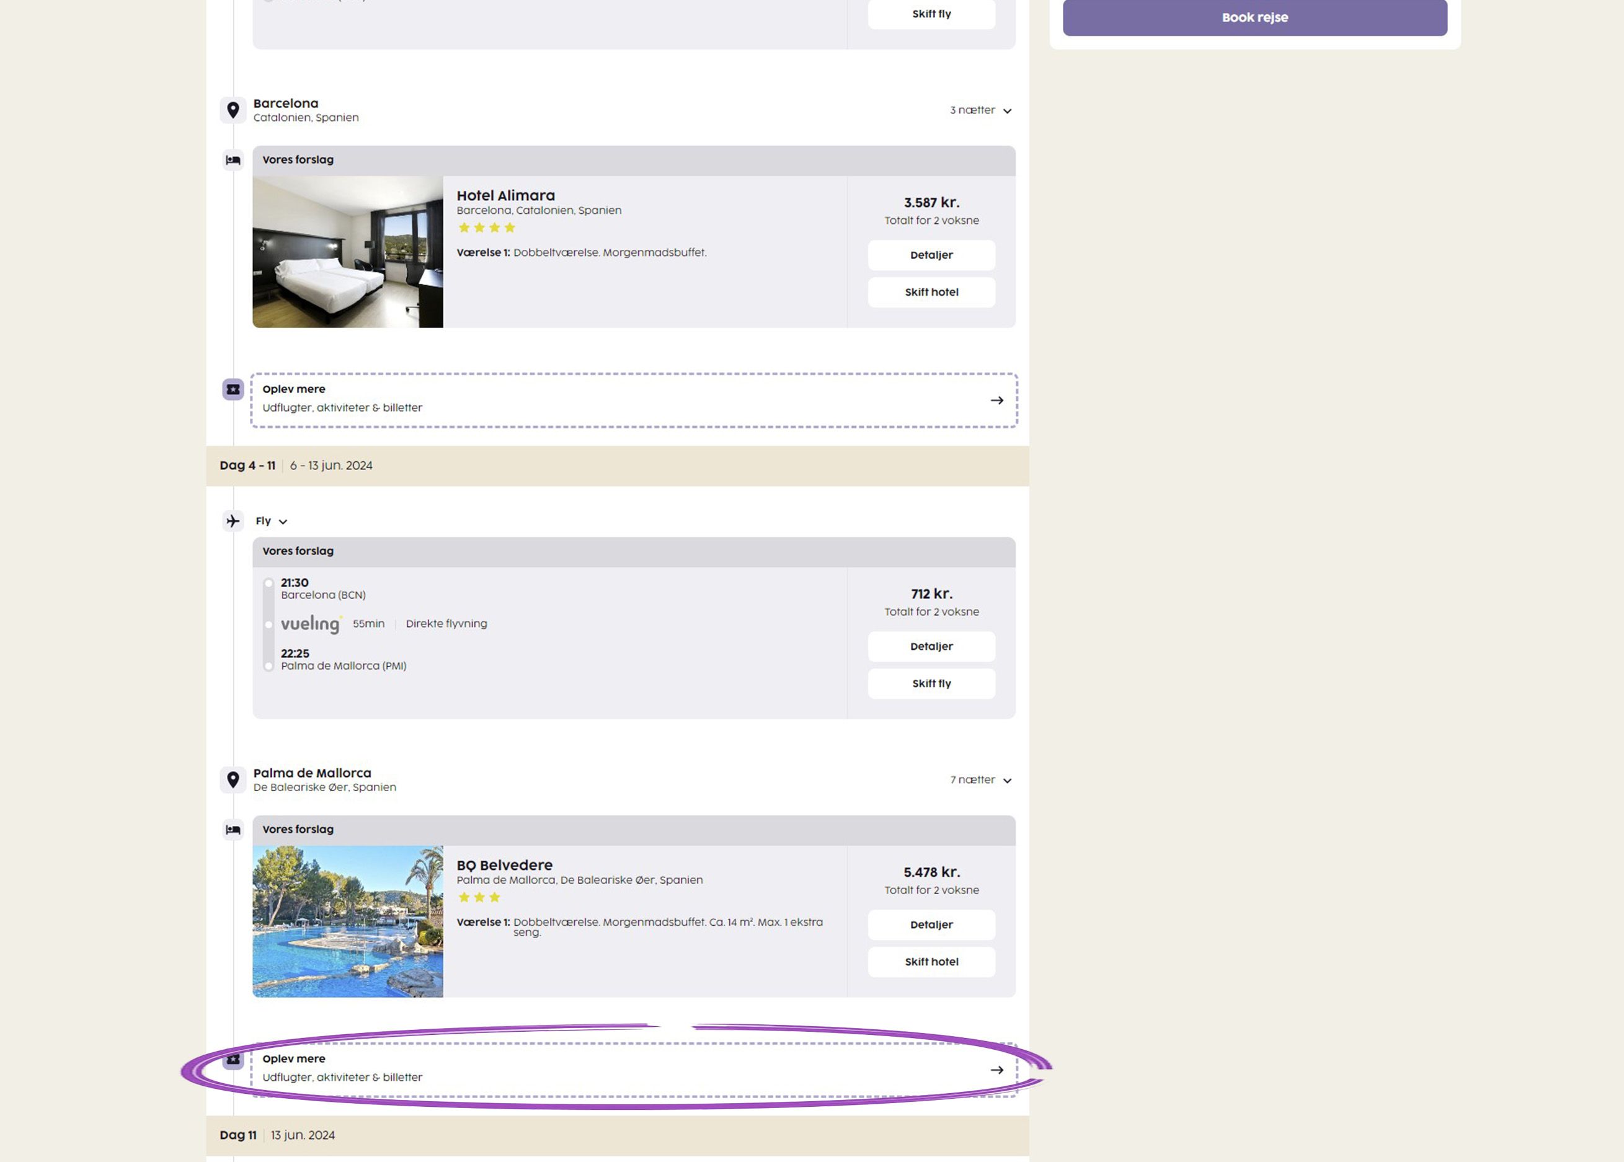1624x1162 pixels.
Task: Click the Palma de Mallorca location pin icon
Action: (233, 779)
